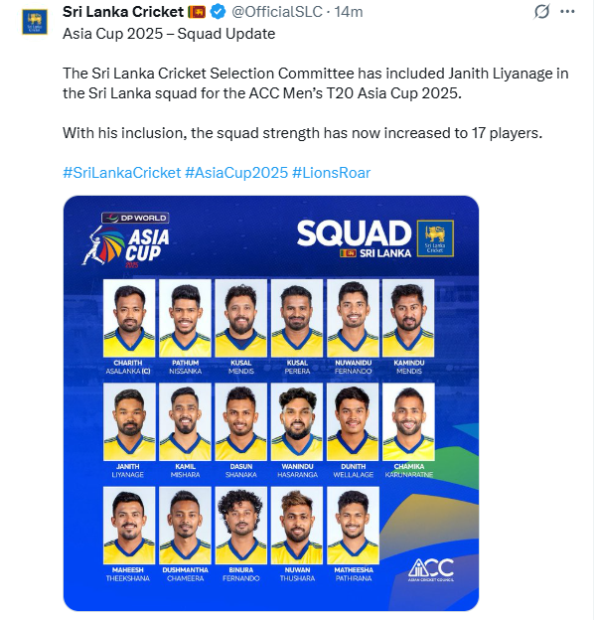Image resolution: width=596 pixels, height=620 pixels.
Task: Click the Sri Lanka flag emoji in name
Action: coord(197,12)
